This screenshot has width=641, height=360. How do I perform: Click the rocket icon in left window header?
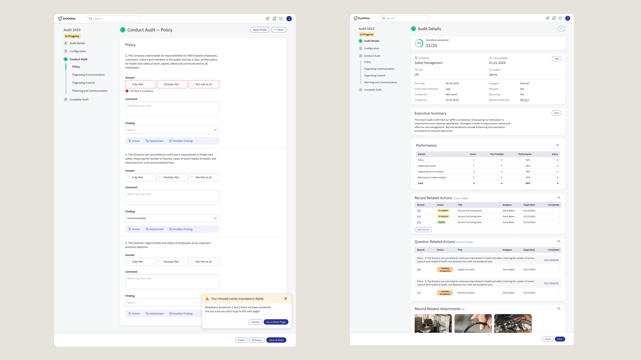(x=267, y=19)
